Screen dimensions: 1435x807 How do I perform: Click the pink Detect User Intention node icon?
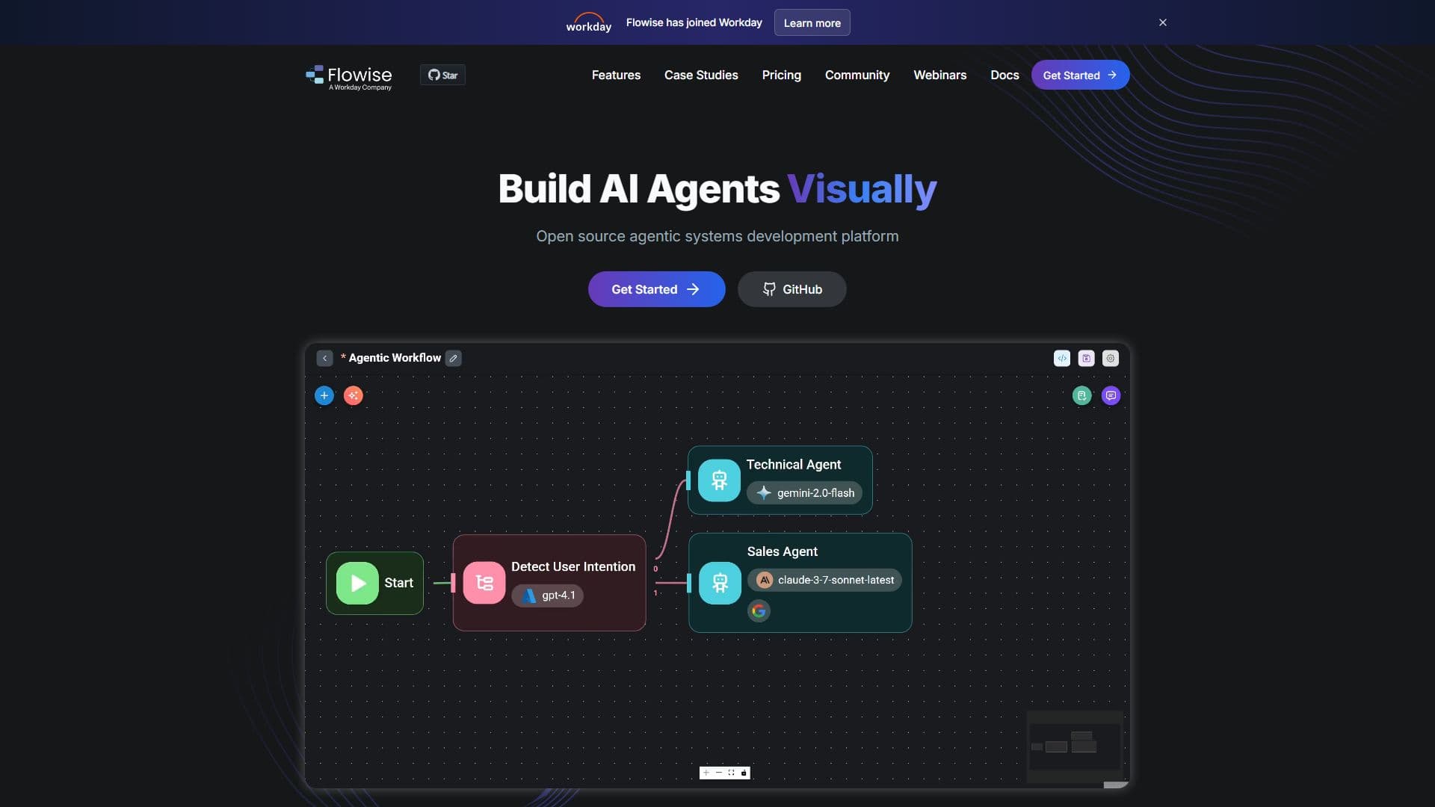484,583
